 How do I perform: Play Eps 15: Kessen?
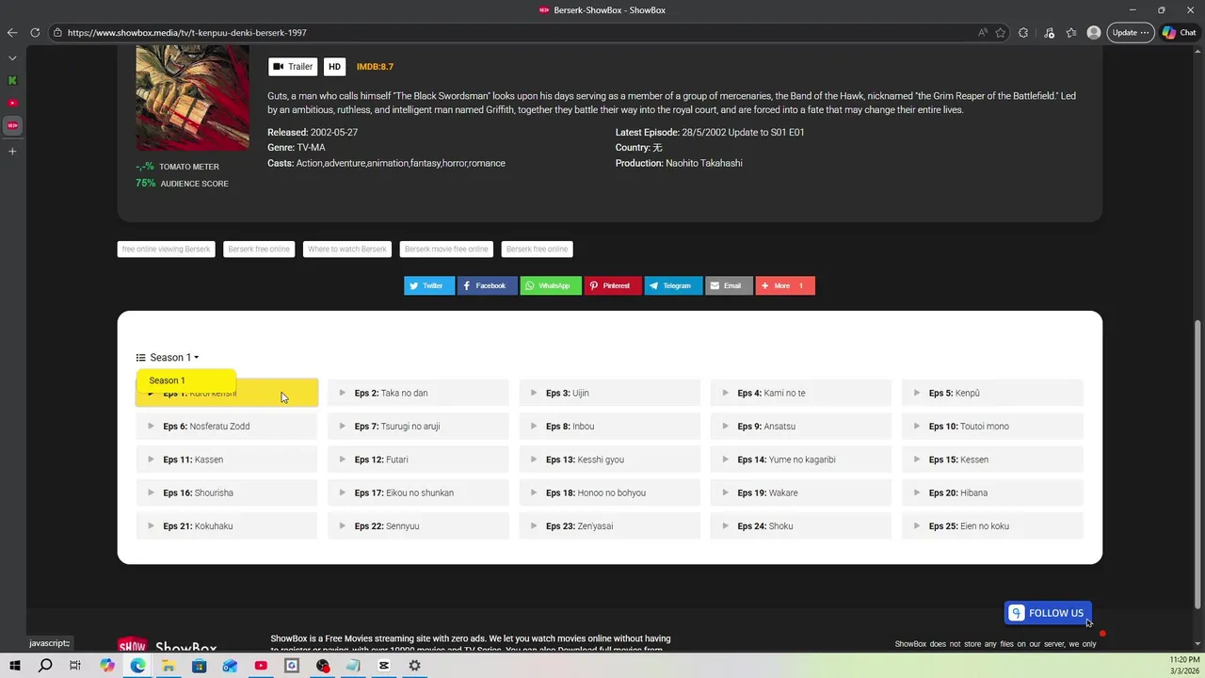pyautogui.click(x=993, y=460)
